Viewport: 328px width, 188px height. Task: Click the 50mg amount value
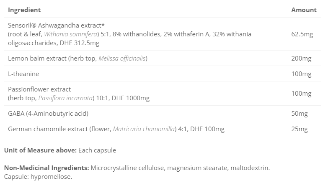pos(300,113)
